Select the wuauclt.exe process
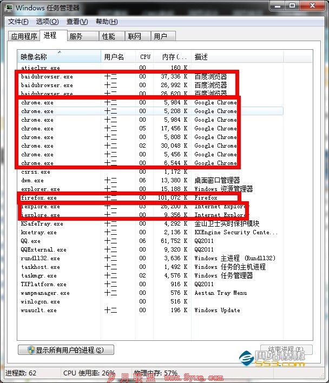Screen dimensions: 329x383 point(150,310)
